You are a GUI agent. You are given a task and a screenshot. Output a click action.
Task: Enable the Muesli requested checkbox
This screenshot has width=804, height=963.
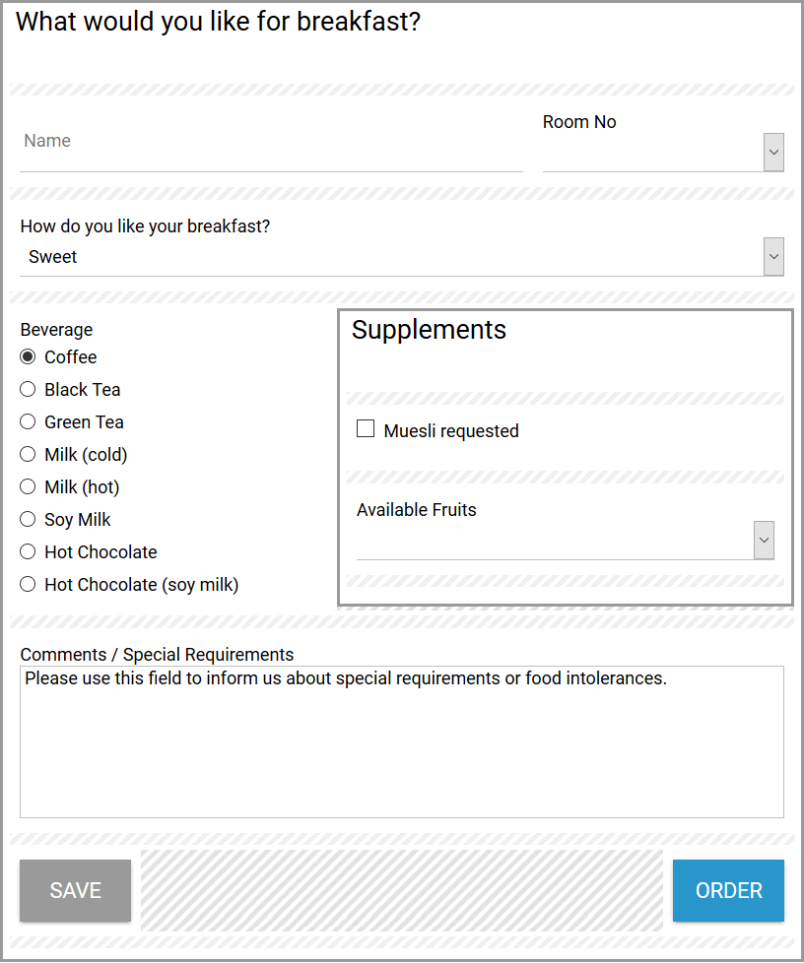coord(366,429)
